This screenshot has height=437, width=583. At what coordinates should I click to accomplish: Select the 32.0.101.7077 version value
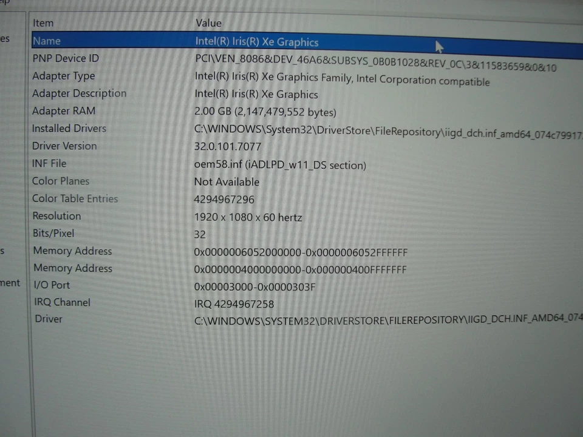pyautogui.click(x=228, y=146)
